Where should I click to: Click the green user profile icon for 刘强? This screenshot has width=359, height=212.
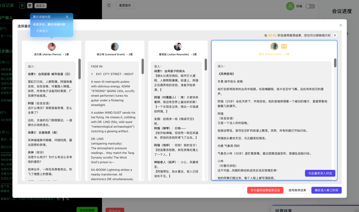point(290,6)
